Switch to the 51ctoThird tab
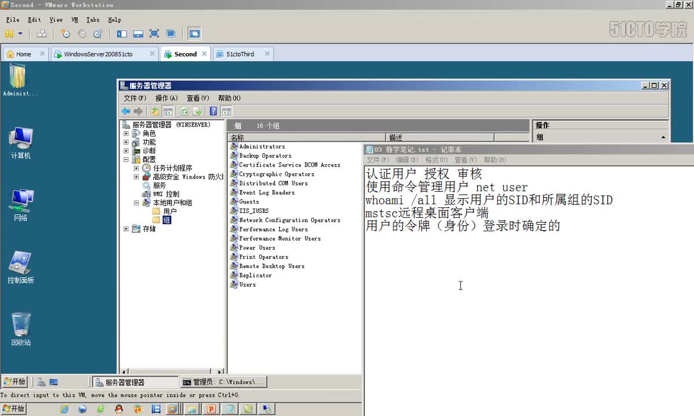 click(240, 54)
